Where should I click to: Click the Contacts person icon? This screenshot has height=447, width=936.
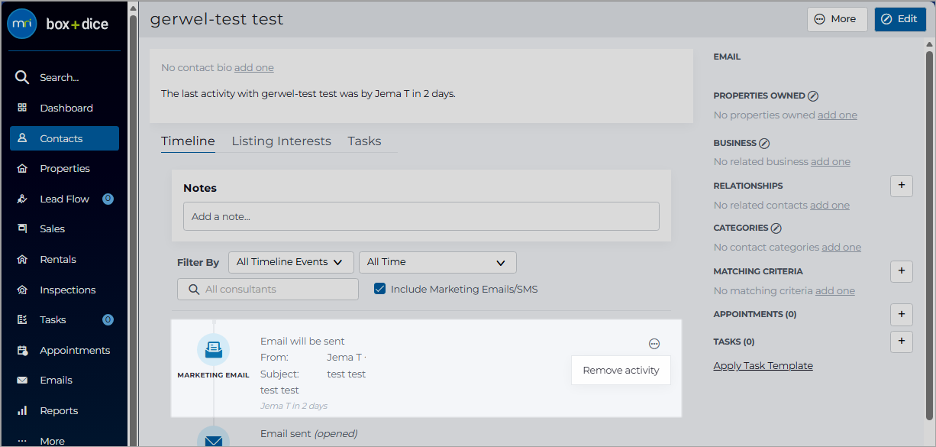tap(22, 138)
